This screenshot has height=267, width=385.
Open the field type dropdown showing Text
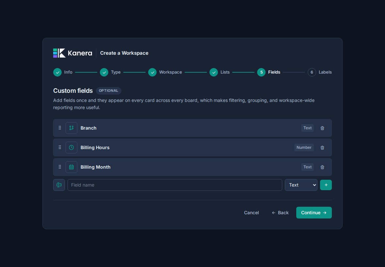pyautogui.click(x=301, y=185)
